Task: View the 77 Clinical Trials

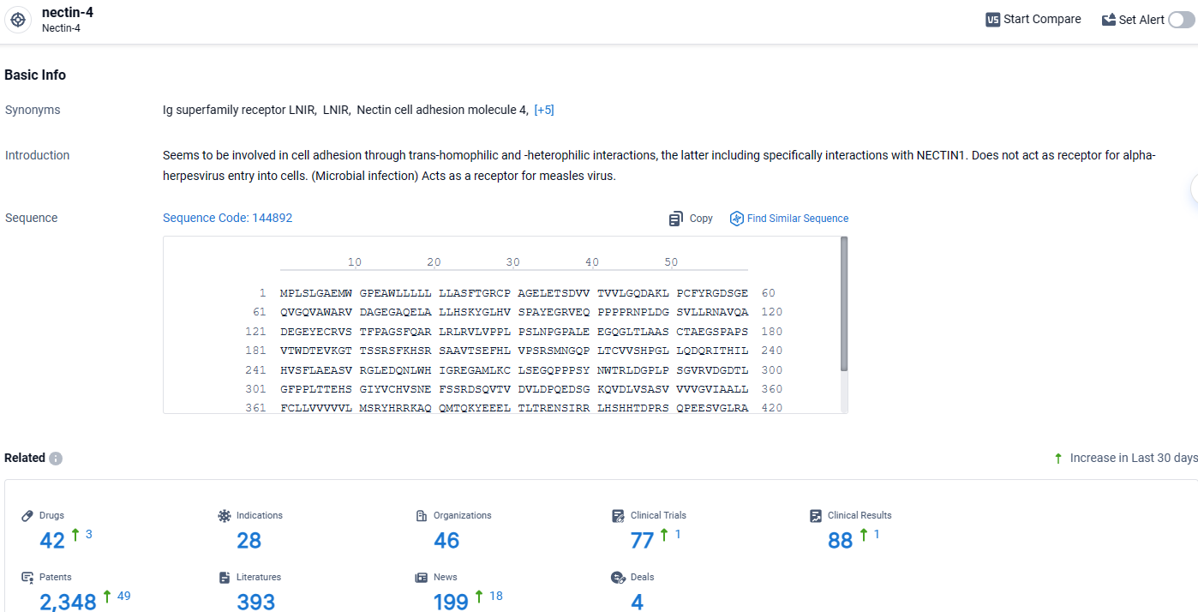Action: [642, 540]
